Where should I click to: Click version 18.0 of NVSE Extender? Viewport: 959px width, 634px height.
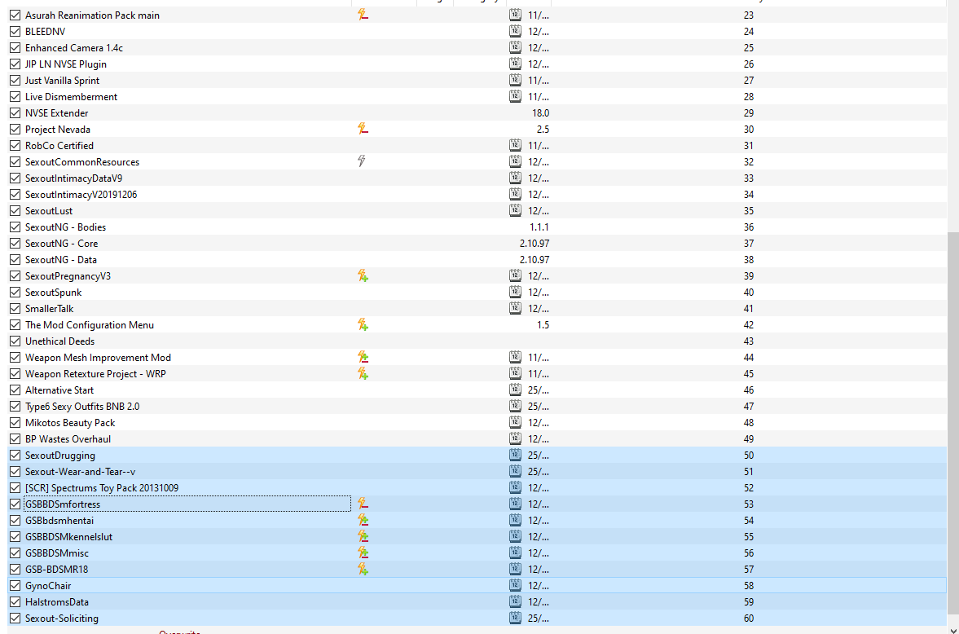click(541, 112)
